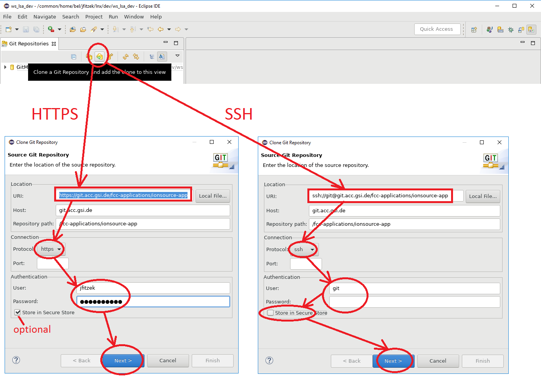Click the Port field in https dialog
The image size is (541, 380).
point(53,263)
